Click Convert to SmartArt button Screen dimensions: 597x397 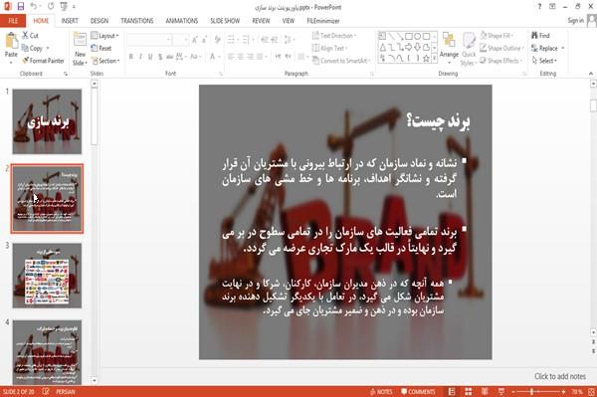341,61
